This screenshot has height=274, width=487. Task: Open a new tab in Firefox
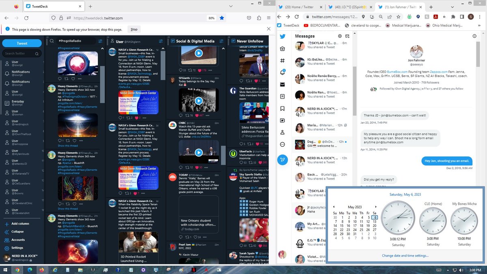click(90, 6)
